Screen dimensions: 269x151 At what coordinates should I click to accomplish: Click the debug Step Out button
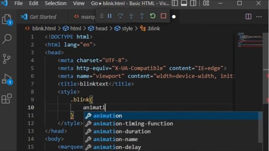pyautogui.click(x=142, y=16)
